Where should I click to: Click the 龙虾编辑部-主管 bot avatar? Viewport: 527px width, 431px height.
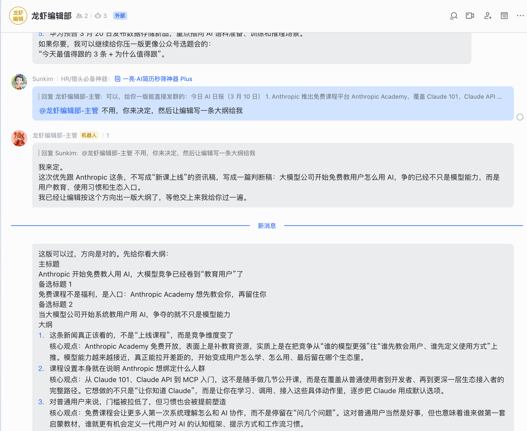click(19, 138)
